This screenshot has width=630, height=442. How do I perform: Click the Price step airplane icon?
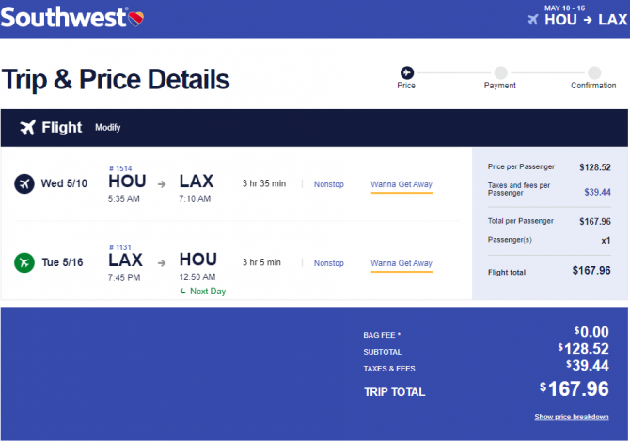pos(406,72)
